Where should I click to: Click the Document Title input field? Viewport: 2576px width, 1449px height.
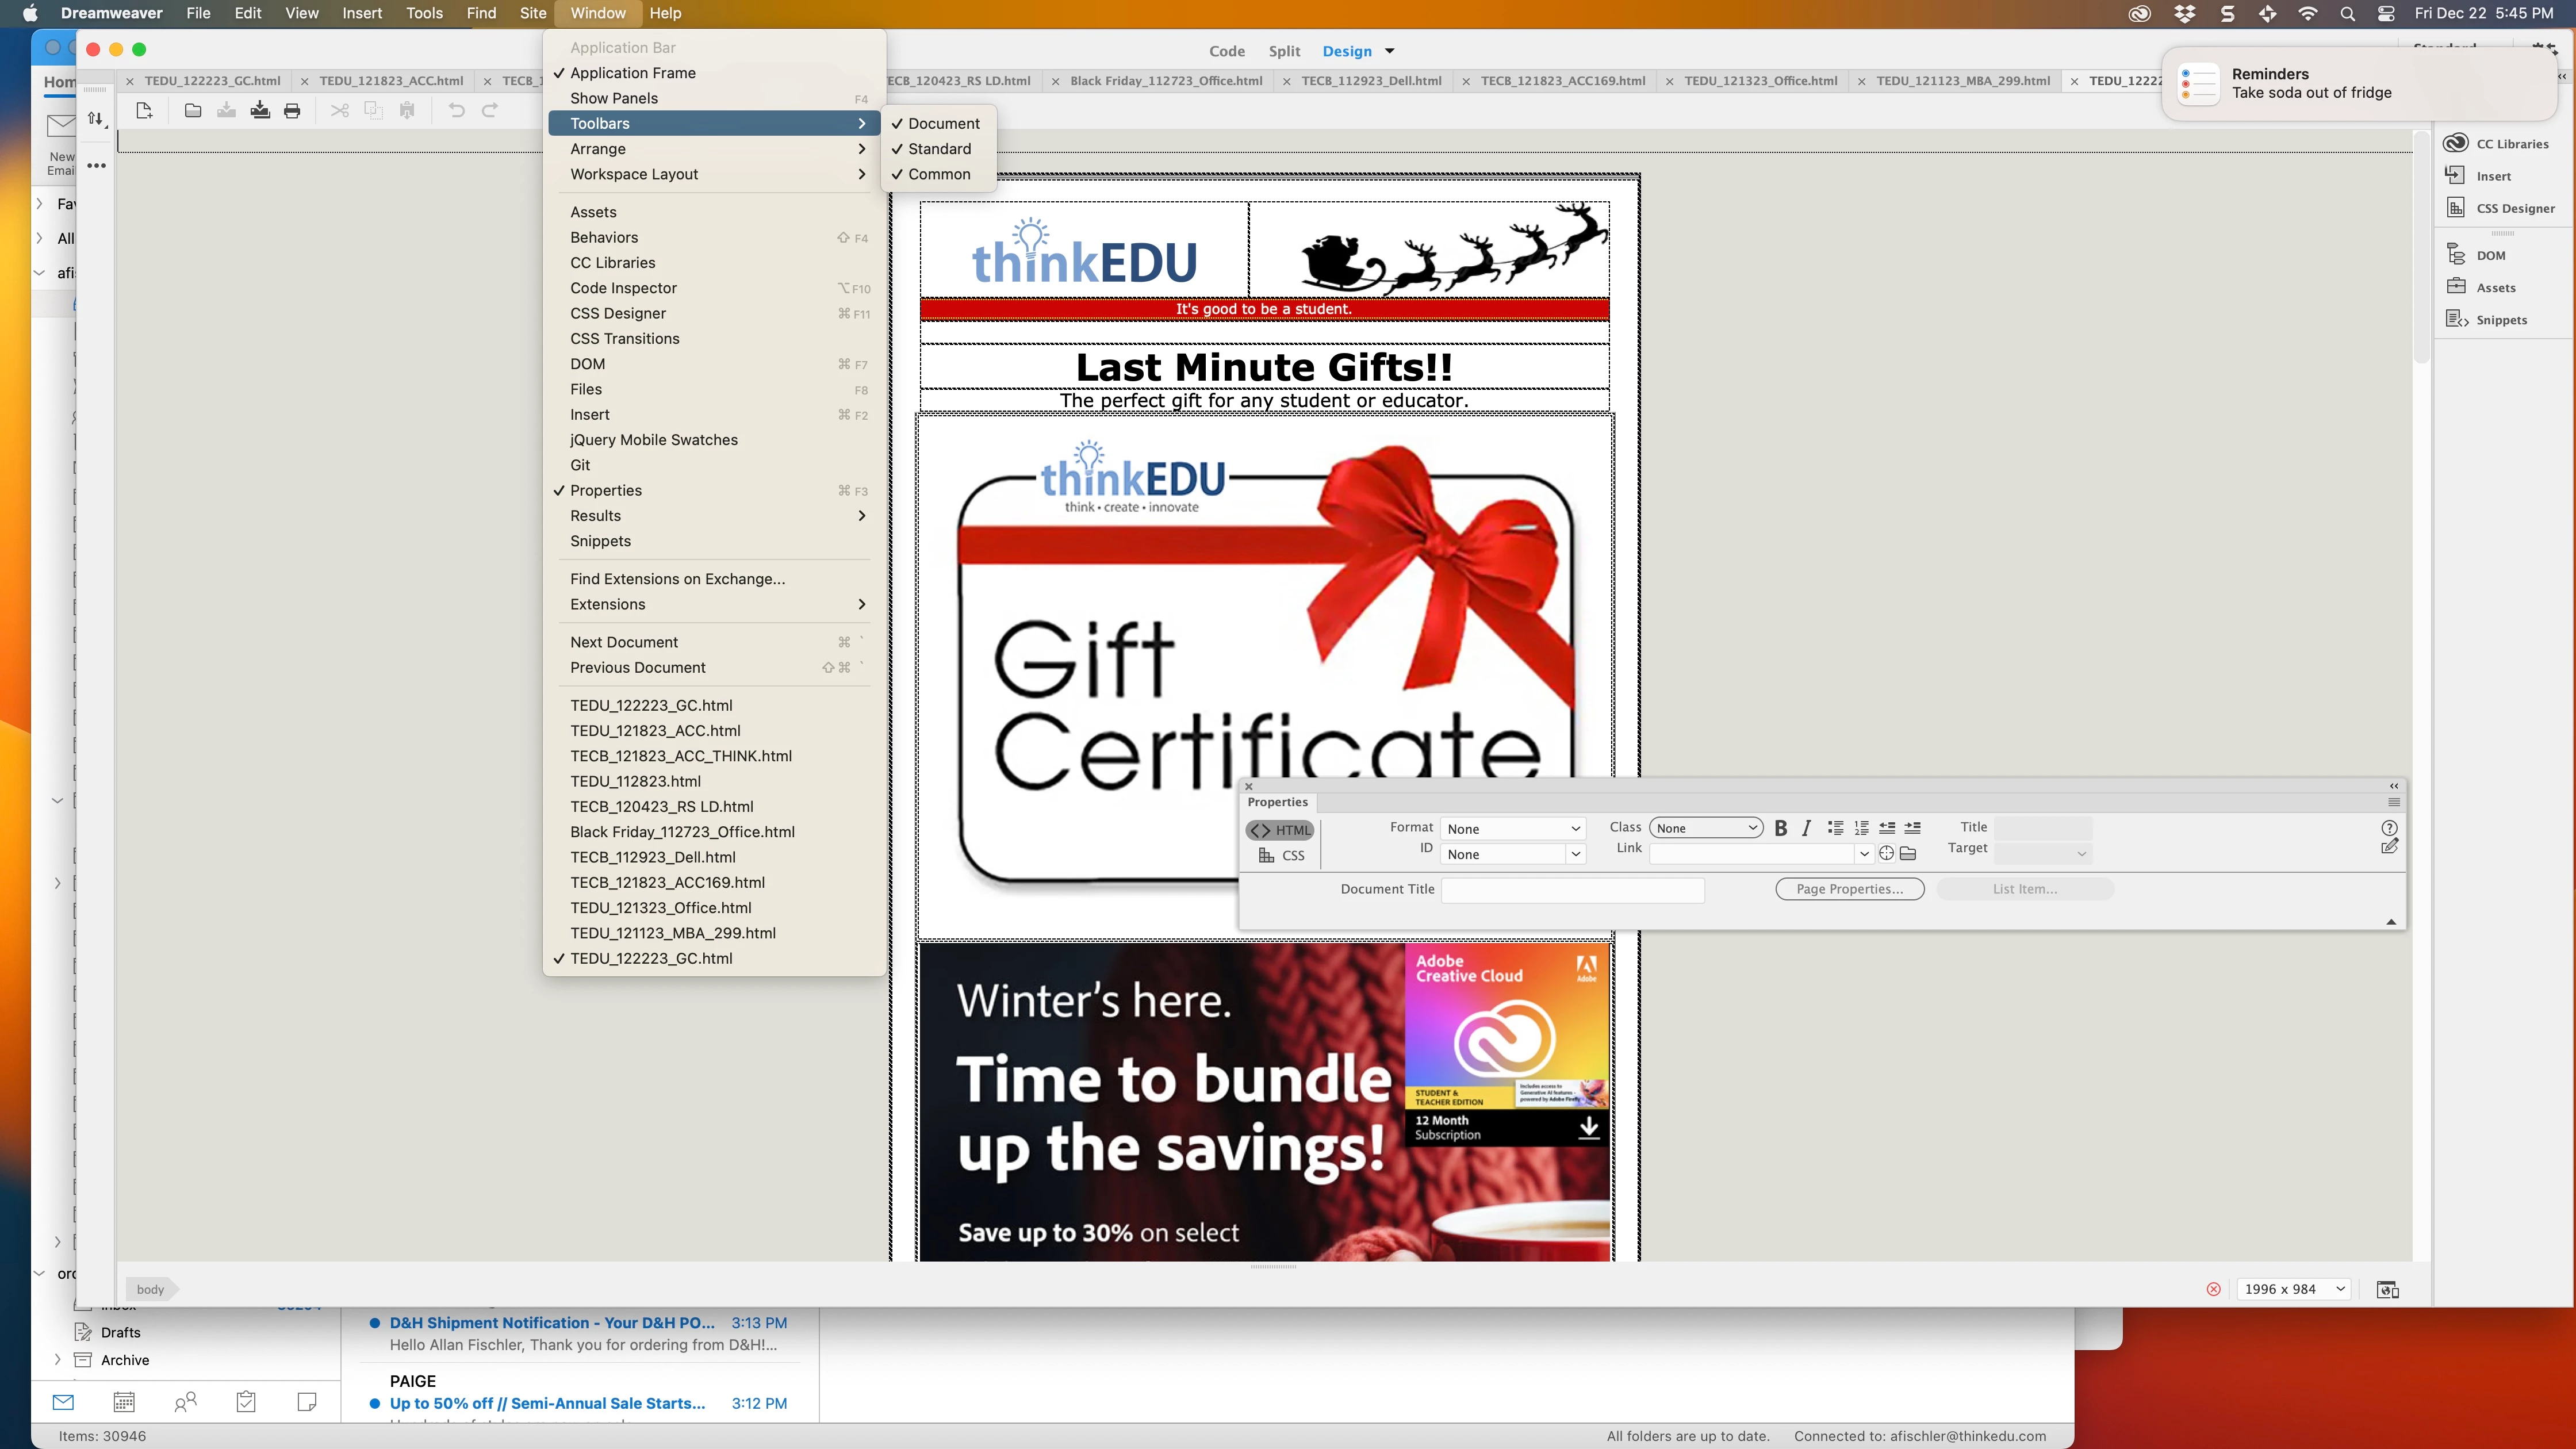pyautogui.click(x=1572, y=889)
